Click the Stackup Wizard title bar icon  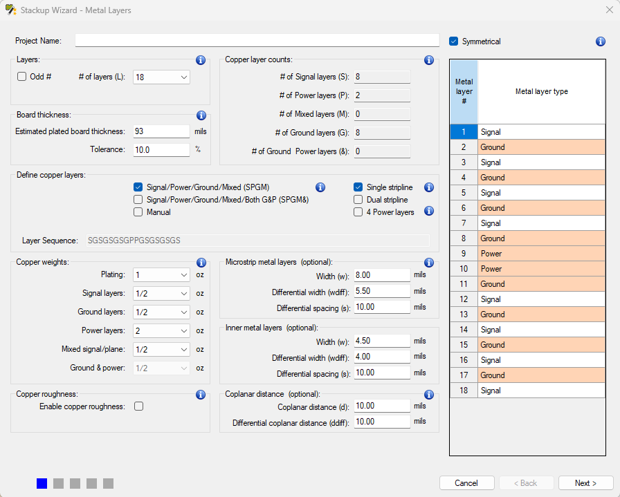click(x=11, y=10)
